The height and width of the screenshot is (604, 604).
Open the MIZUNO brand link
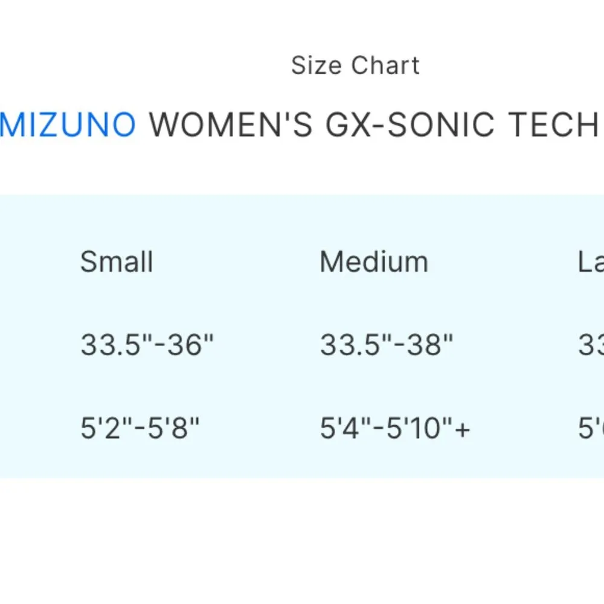point(68,124)
